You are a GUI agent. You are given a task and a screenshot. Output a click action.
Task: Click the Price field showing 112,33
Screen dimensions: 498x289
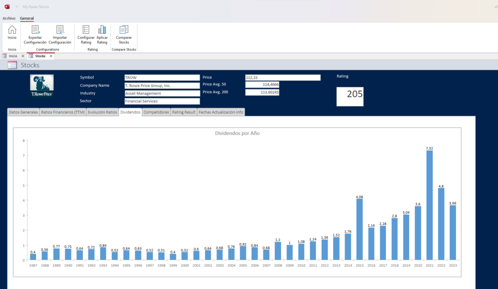[x=282, y=77]
